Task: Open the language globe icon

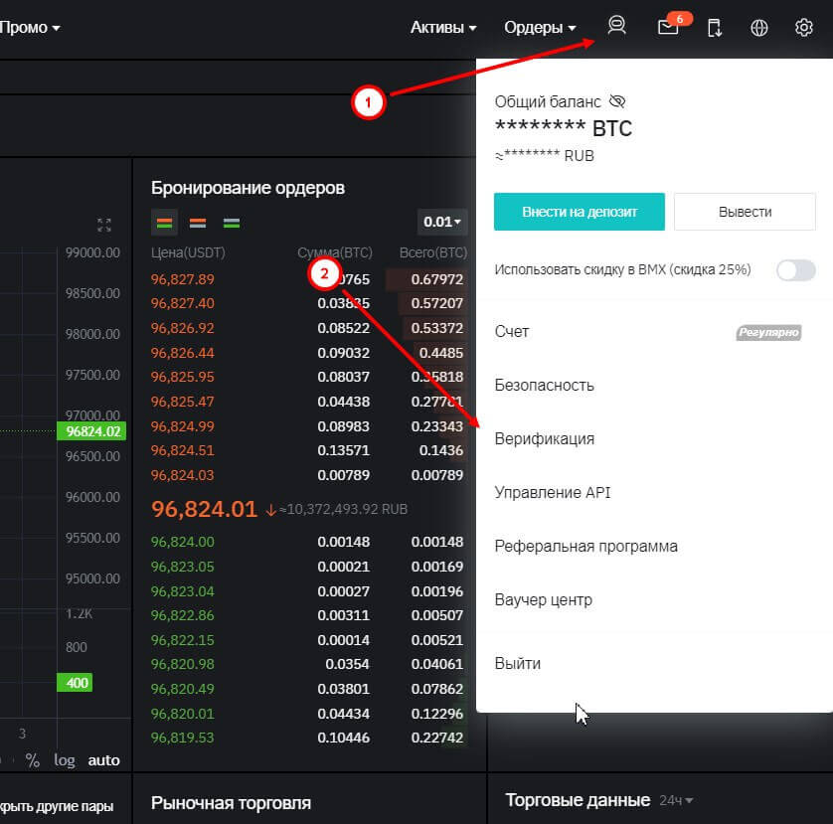Action: pos(759,28)
